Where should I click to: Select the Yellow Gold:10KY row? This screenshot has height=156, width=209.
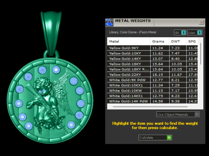(x=152, y=53)
